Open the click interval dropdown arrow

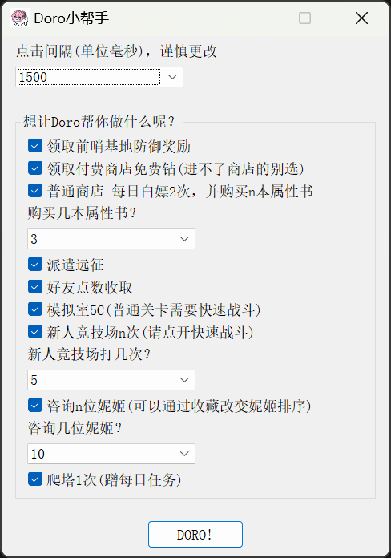[x=172, y=77]
